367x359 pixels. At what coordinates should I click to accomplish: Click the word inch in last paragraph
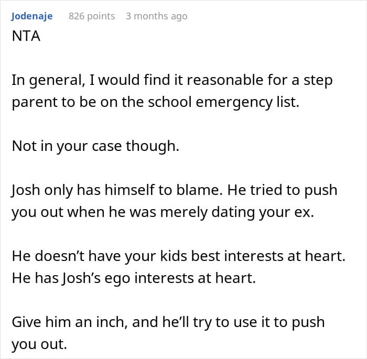tap(112, 322)
